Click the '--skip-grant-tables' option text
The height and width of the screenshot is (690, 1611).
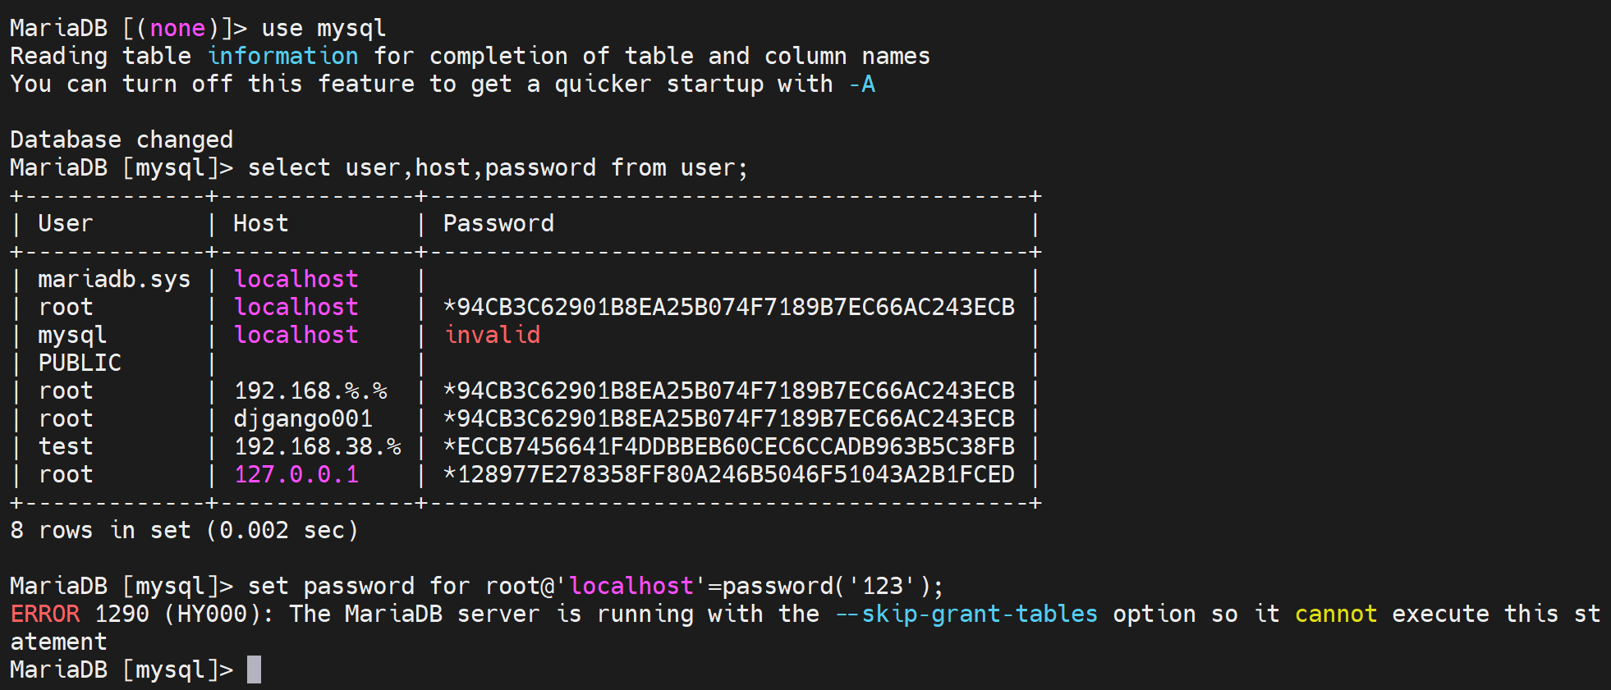coord(966,614)
